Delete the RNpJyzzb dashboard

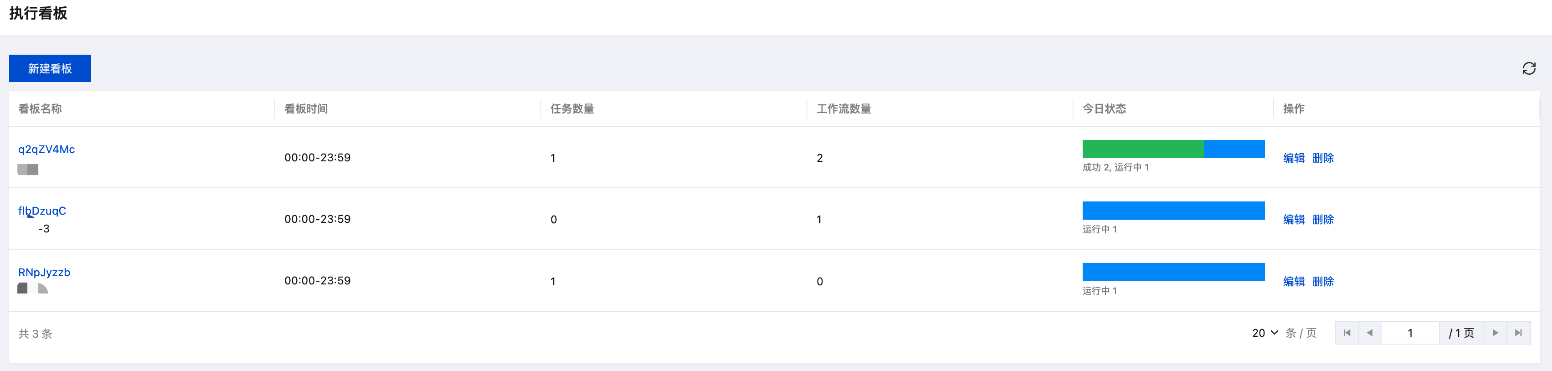[x=1322, y=281]
